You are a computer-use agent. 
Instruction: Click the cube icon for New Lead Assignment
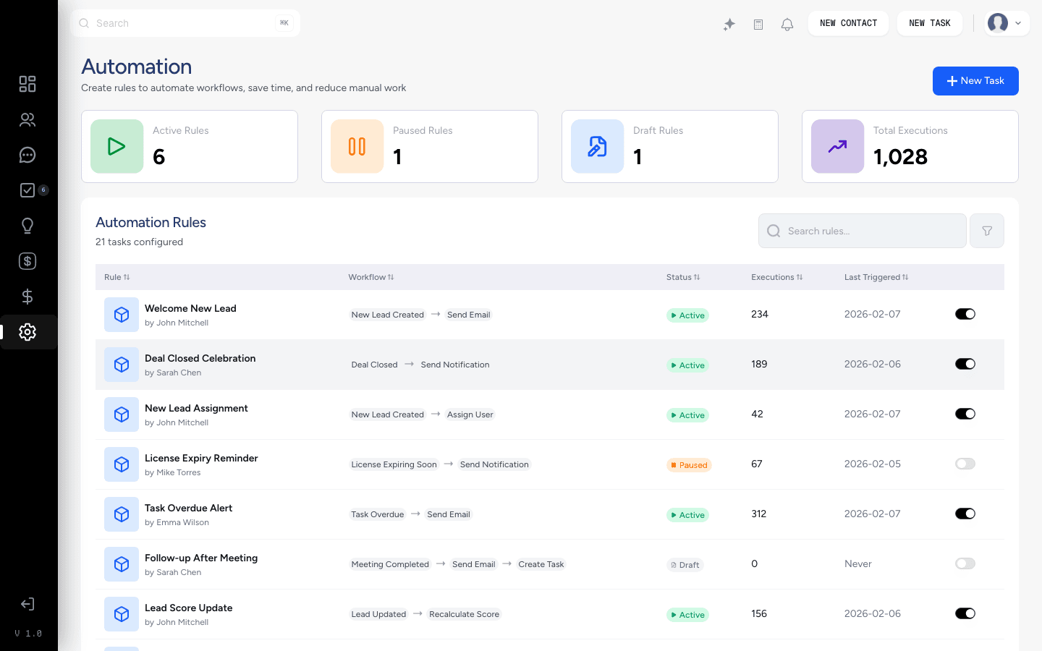122,414
